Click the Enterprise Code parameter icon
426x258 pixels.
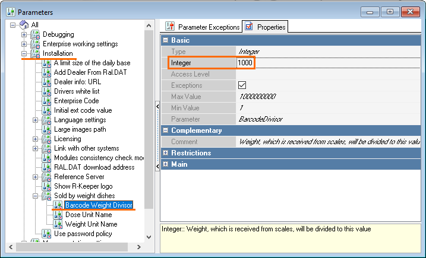click(x=47, y=101)
